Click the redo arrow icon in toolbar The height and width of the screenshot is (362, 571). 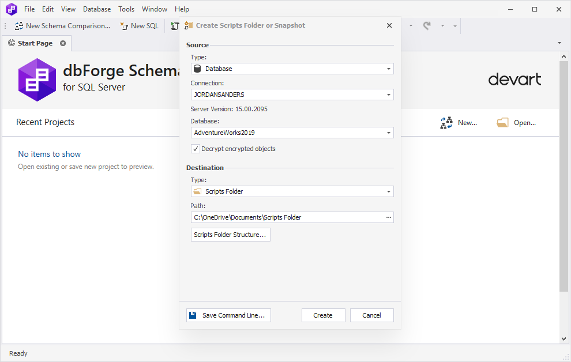pos(427,26)
